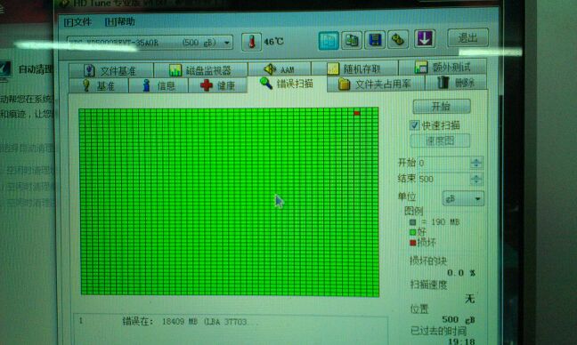Click the purple down-arrow icon
Image resolution: width=577 pixels, height=345 pixels.
424,38
